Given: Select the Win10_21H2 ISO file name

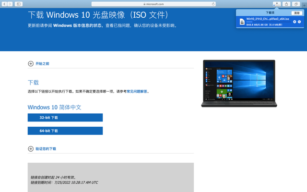Looking at the screenshot, I should tap(268, 19).
